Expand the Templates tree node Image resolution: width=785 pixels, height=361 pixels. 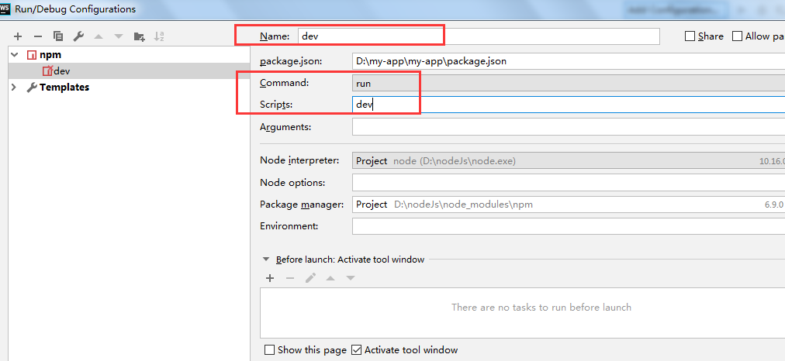pyautogui.click(x=14, y=88)
